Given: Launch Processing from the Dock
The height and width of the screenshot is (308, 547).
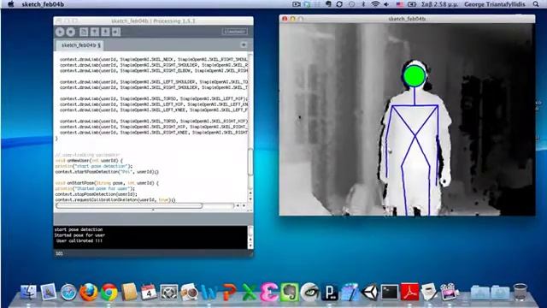Looking at the screenshot, I should [x=330, y=292].
